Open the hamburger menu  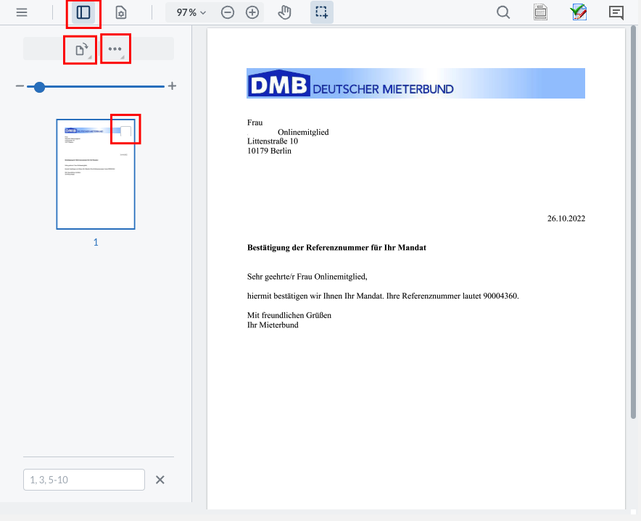tap(22, 12)
